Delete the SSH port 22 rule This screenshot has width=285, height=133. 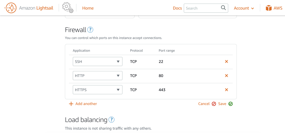point(227,62)
